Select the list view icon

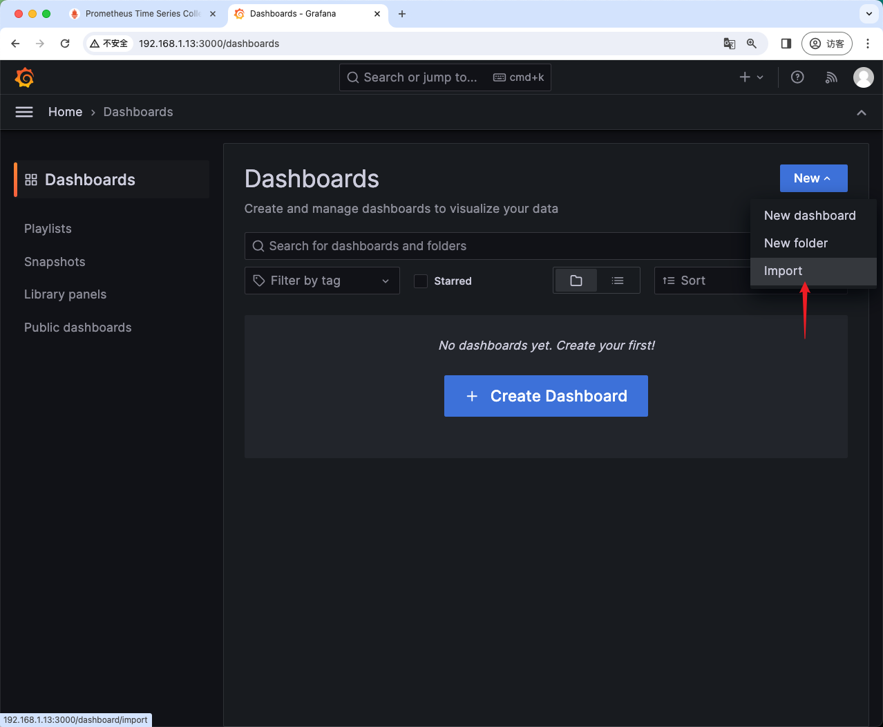point(618,281)
